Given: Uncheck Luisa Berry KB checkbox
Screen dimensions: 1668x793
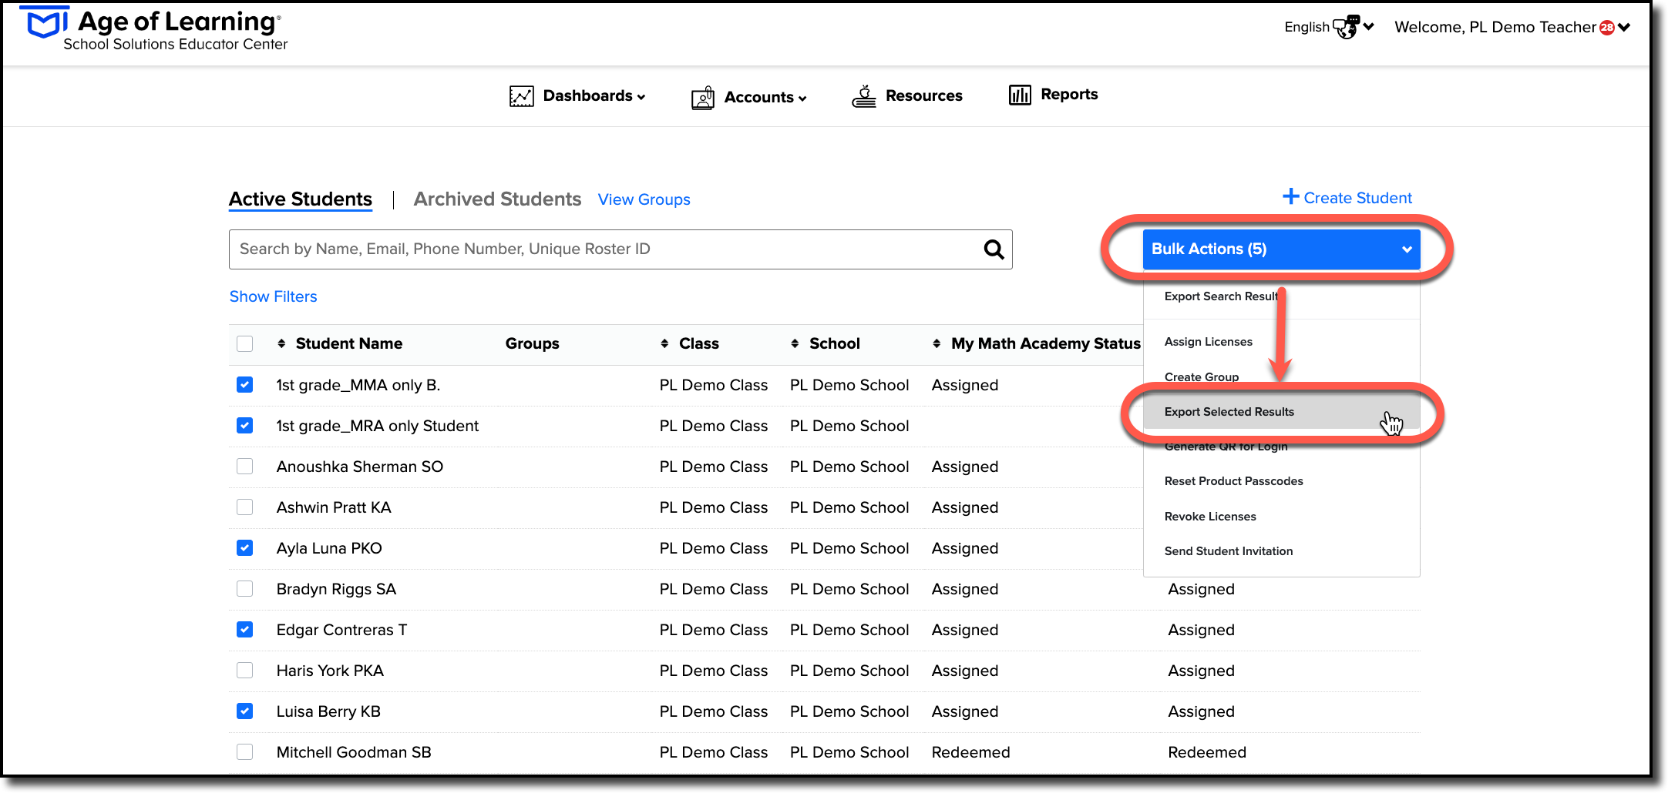Looking at the screenshot, I should pyautogui.click(x=245, y=711).
